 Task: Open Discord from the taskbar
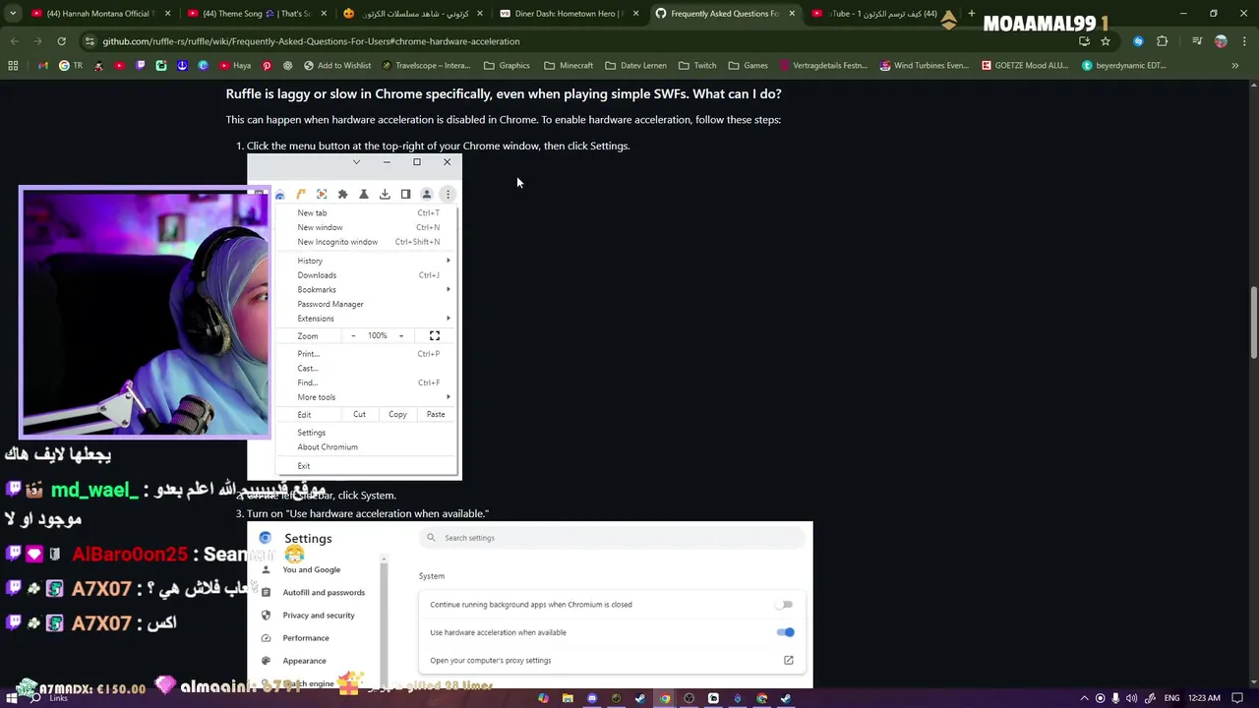click(592, 698)
